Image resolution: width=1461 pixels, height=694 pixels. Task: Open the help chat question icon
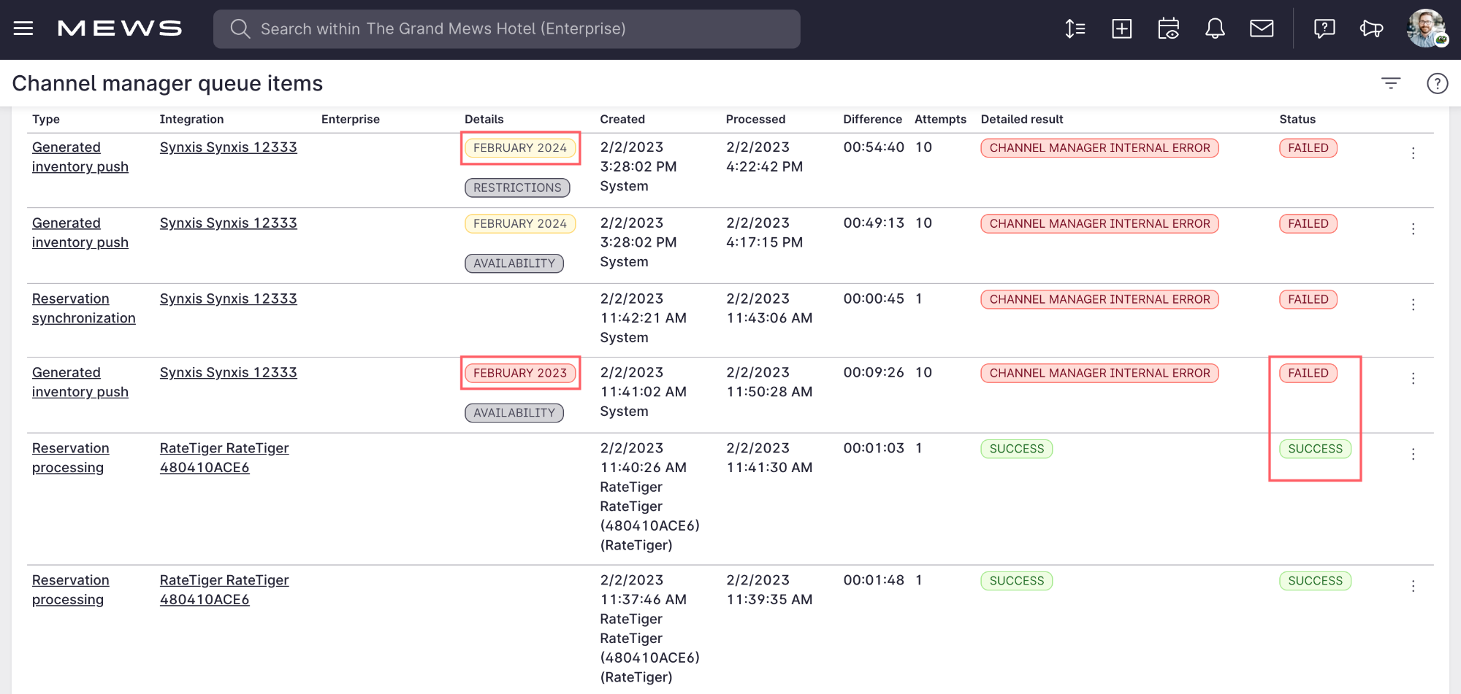(x=1324, y=28)
